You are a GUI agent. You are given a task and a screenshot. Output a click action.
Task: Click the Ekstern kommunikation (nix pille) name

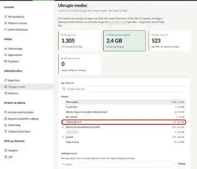[83, 127]
